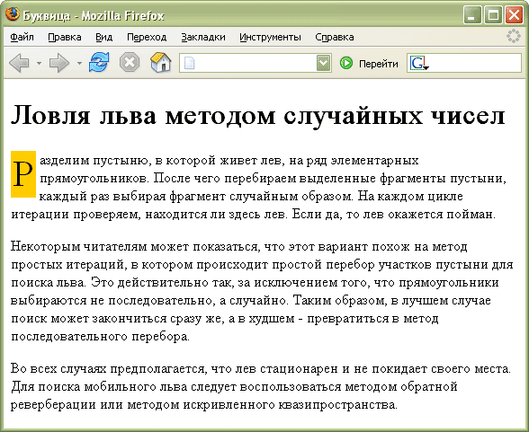Click the Перейти button label
The width and height of the screenshot is (529, 432).
tap(379, 64)
